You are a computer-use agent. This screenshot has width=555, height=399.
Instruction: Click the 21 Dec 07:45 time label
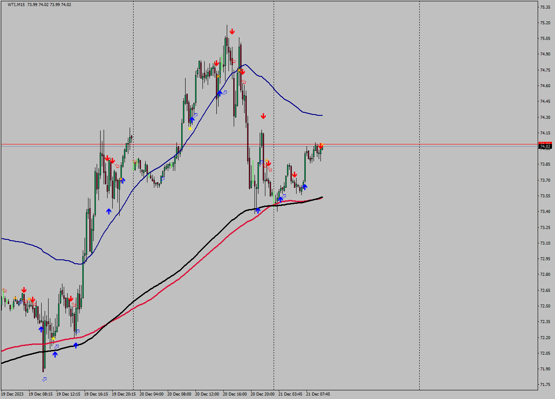[x=318, y=394]
